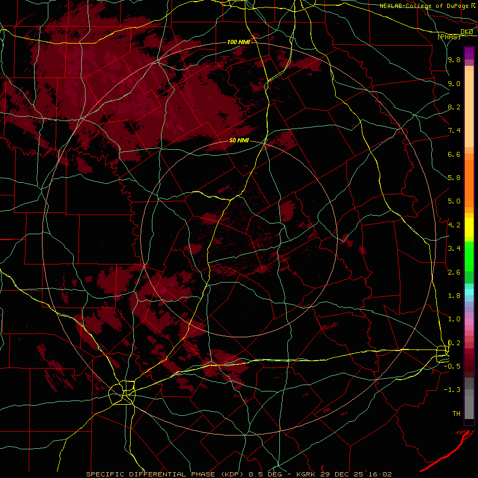Pick the bright green color scale segment

pos(469,256)
